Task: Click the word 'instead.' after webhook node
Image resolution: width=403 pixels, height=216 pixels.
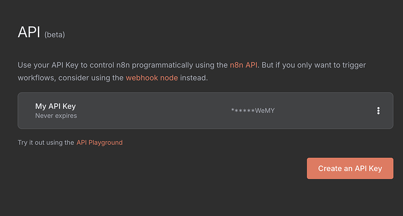Action: pos(194,77)
